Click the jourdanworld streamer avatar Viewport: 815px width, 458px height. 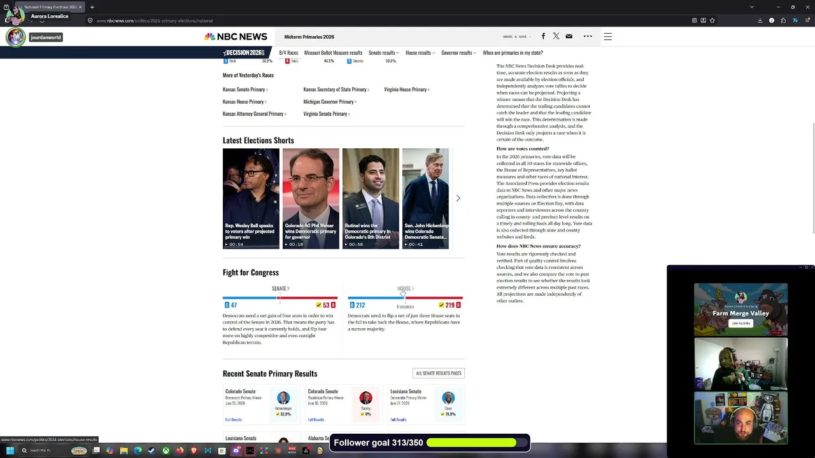click(x=15, y=37)
